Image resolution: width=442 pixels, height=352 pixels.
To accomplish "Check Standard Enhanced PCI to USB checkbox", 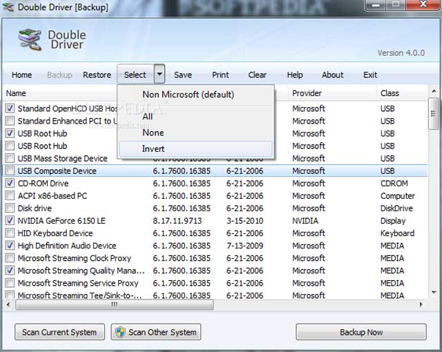I will point(10,121).
